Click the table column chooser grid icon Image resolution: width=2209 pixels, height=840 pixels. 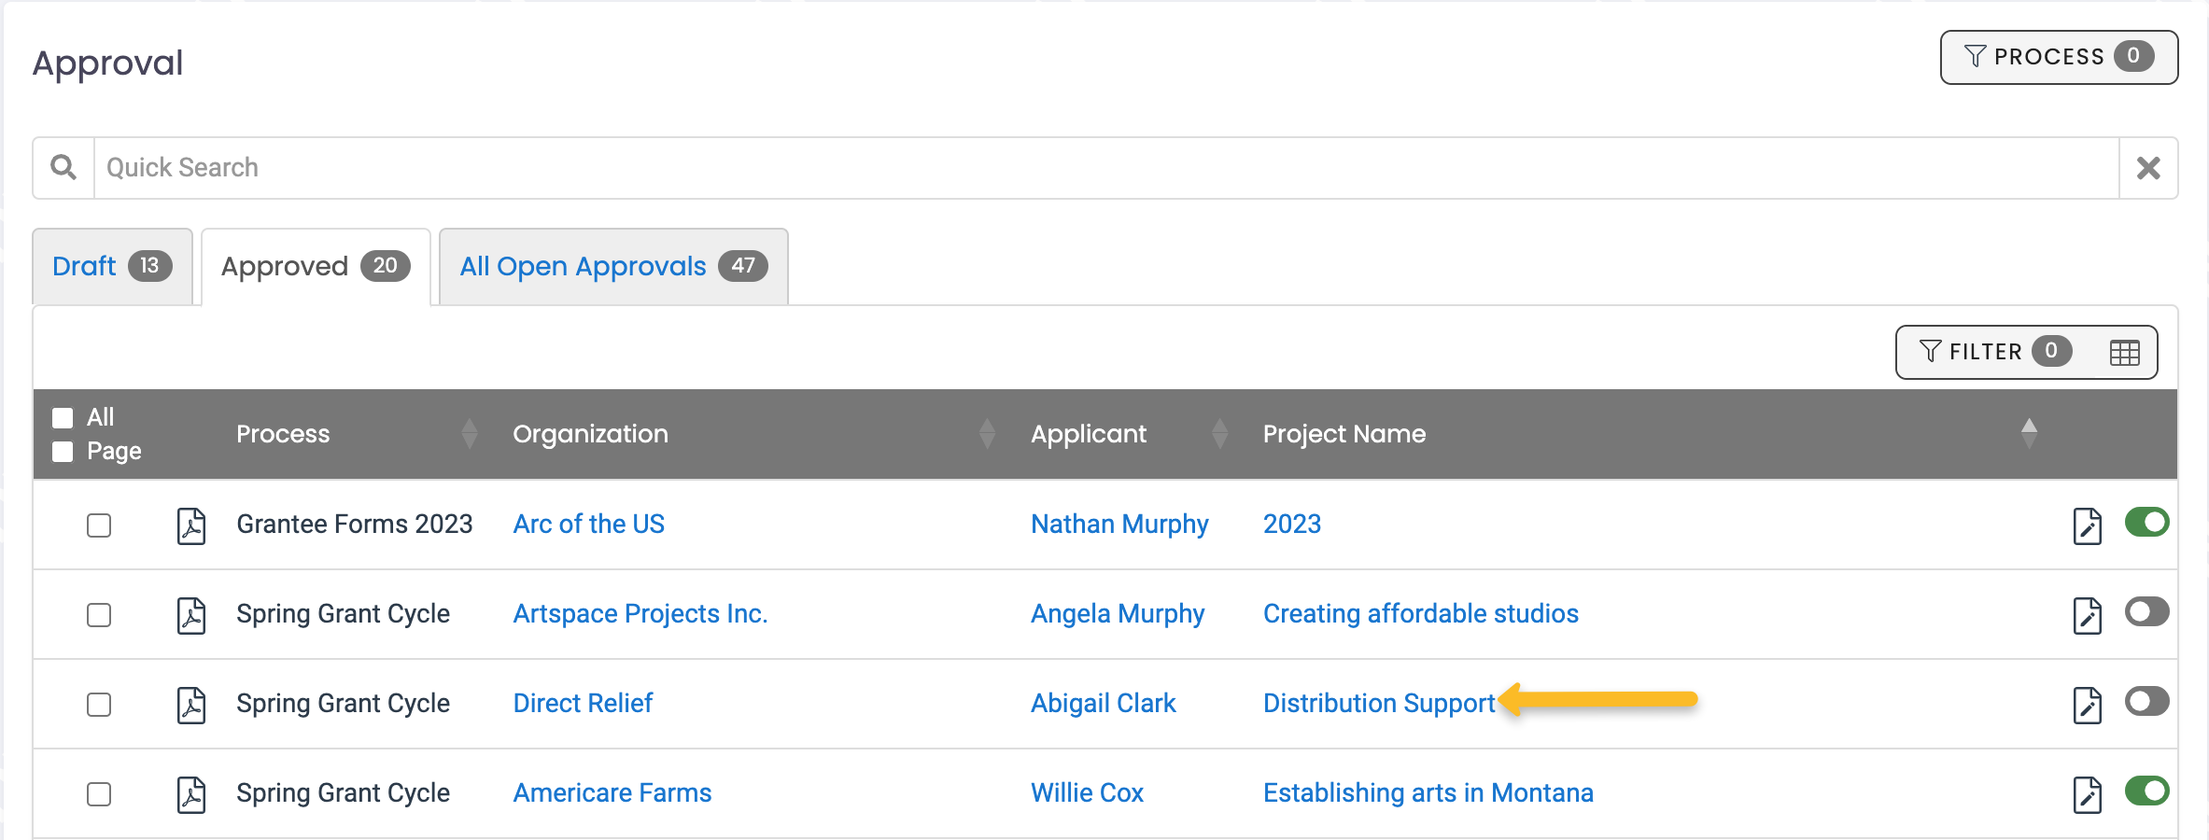pos(2126,352)
